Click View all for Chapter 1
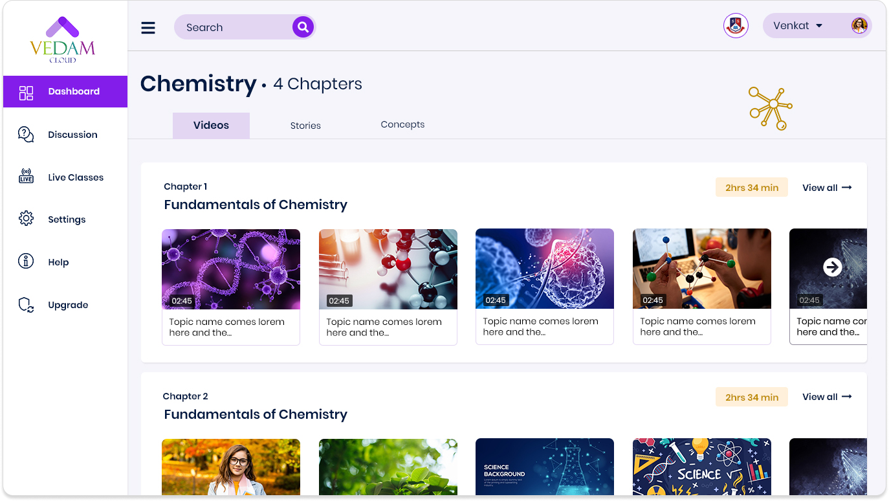This screenshot has width=889, height=501. [x=827, y=188]
